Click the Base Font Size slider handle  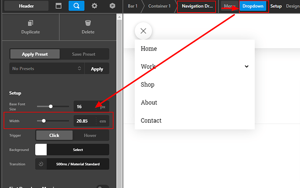50,107
